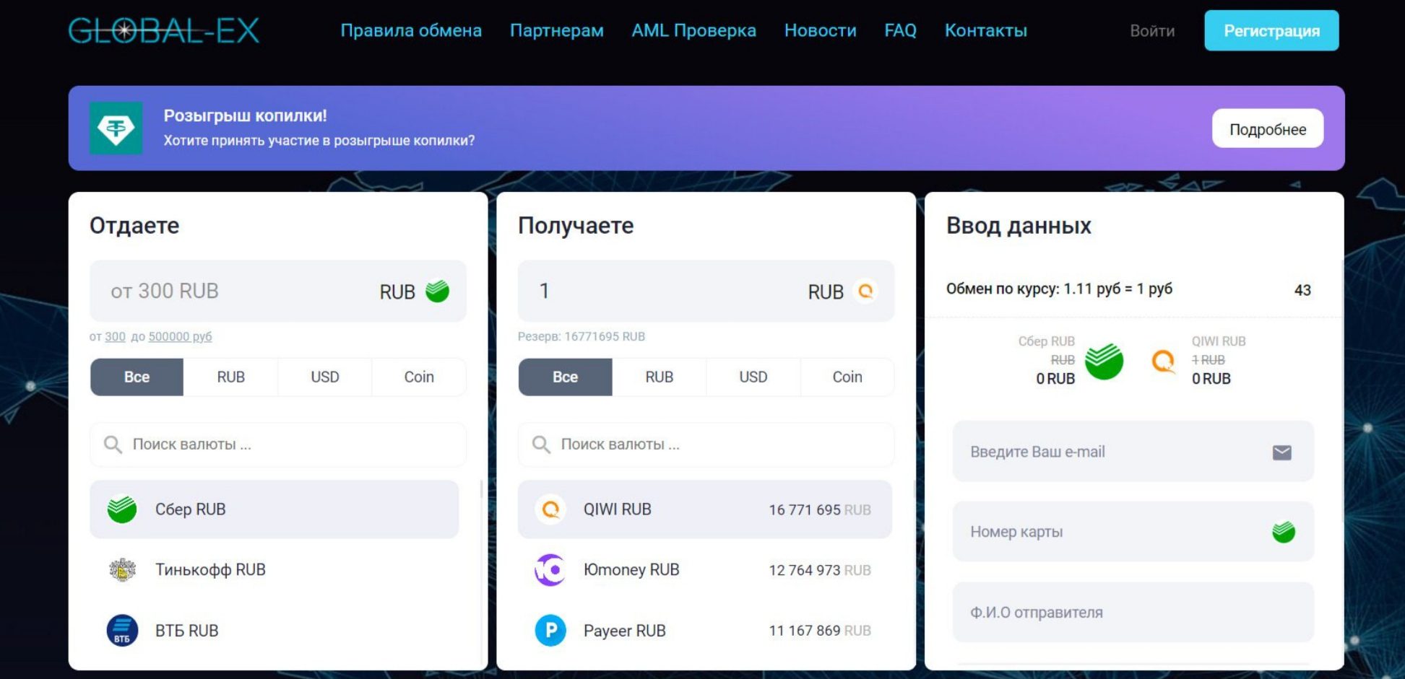Viewport: 1405px width, 679px height.
Task: Click the minimum 300 amount link
Action: 115,336
